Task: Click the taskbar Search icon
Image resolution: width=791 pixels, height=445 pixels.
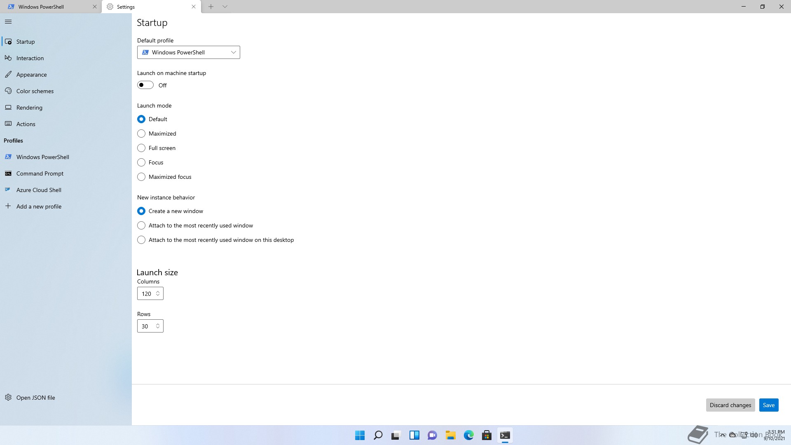Action: [x=378, y=435]
